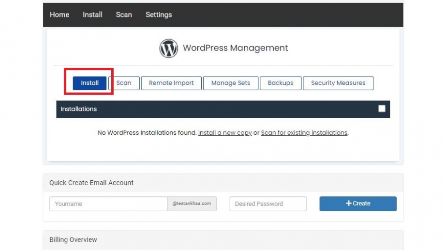This screenshot has height=251, width=445.
Task: Focus the Desired Password field
Action: (268, 204)
